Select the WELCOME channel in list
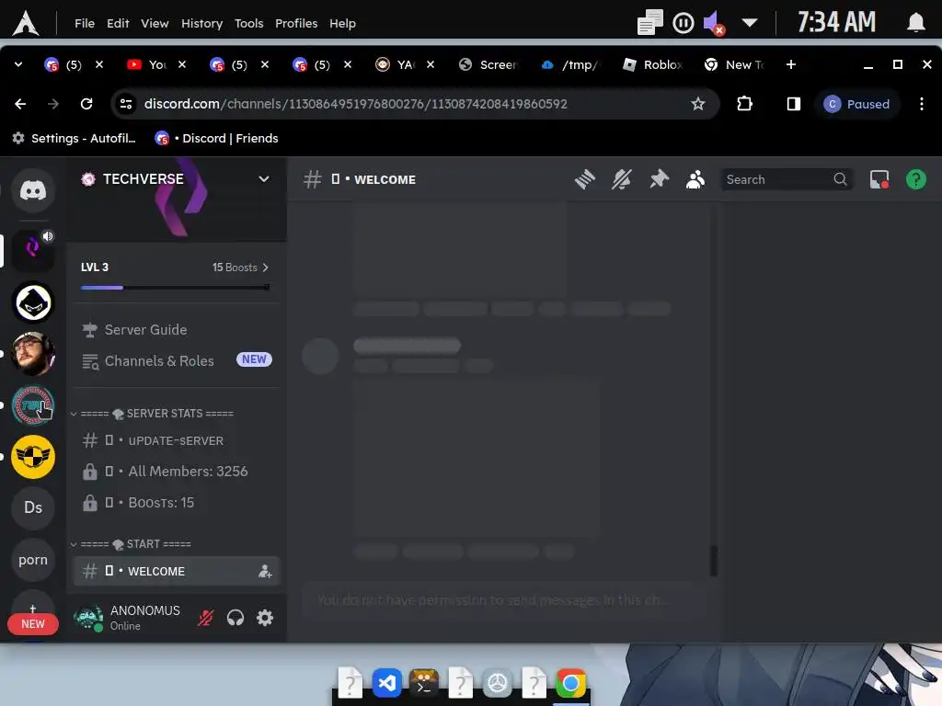Screen dimensions: 942x706 click(x=176, y=572)
